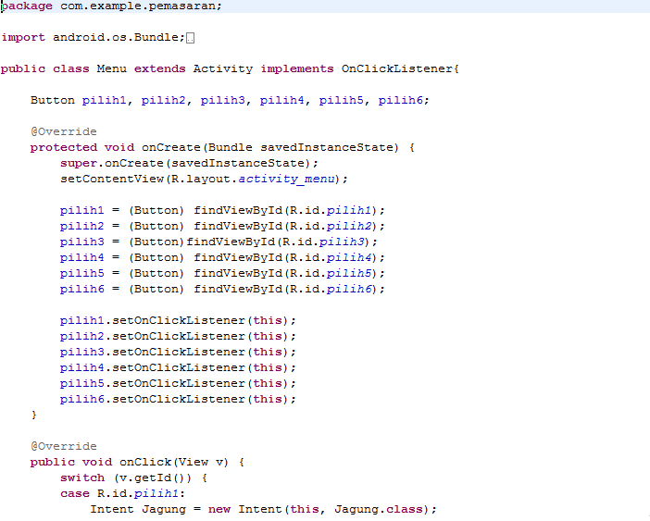
Task: Place cursor in 'com.example.pemasaran;' package name
Action: tap(142, 6)
